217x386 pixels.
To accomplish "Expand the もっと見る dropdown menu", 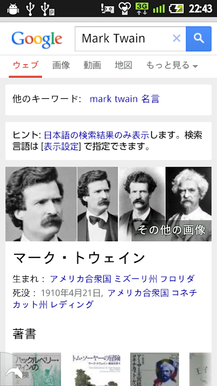I will (x=172, y=66).
